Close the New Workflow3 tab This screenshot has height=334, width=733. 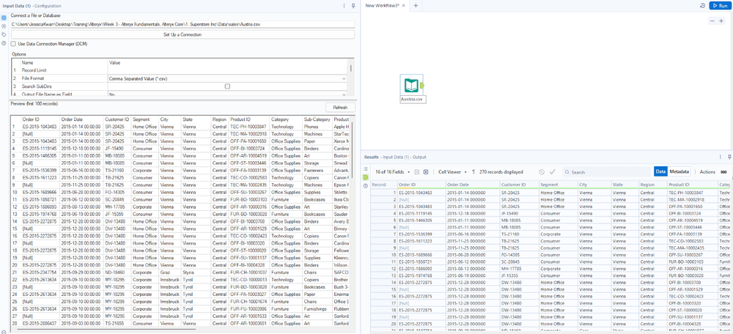pos(403,5)
